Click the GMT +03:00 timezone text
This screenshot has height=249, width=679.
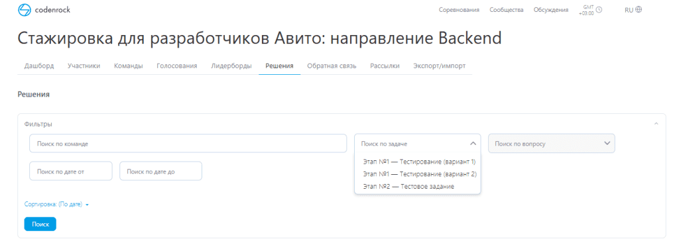coord(586,10)
